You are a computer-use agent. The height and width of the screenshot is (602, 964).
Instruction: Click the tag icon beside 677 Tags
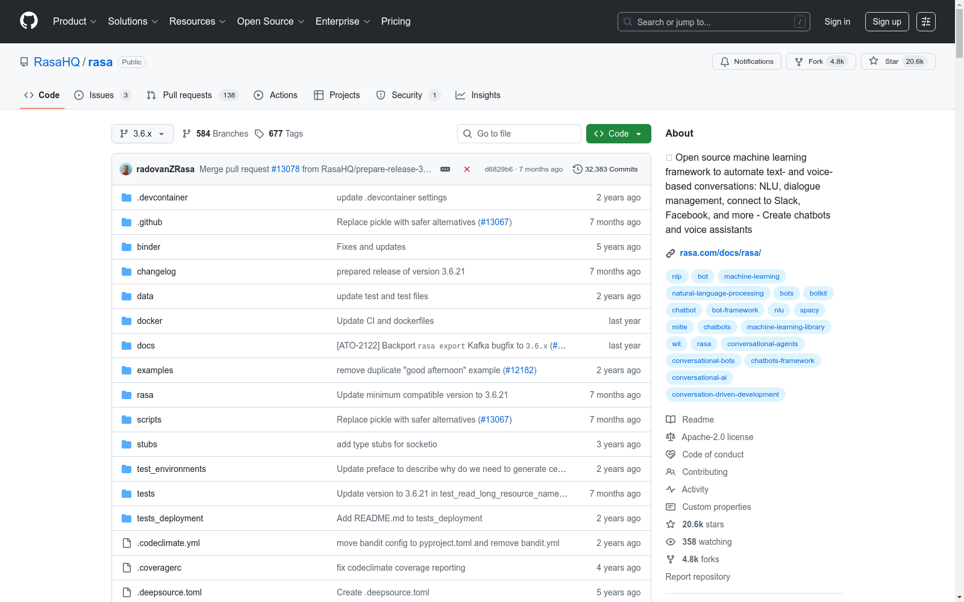[x=259, y=134]
